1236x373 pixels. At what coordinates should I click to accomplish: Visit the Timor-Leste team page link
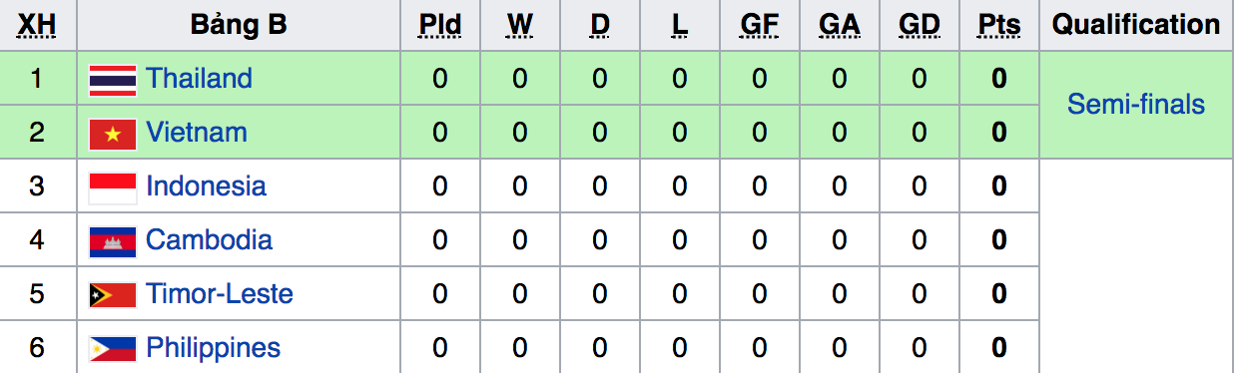coord(220,293)
